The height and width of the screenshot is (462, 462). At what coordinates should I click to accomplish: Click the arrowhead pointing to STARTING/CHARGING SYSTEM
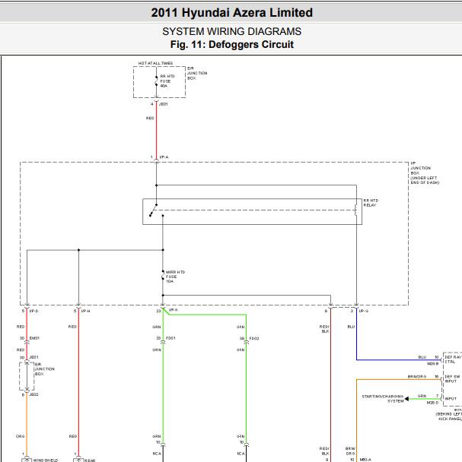[x=406, y=399]
